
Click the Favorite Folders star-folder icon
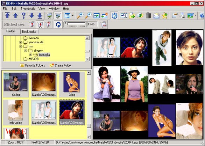click(22, 65)
